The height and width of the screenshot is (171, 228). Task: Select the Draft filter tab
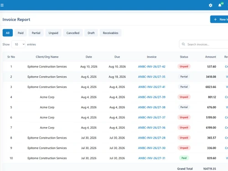[91, 33]
